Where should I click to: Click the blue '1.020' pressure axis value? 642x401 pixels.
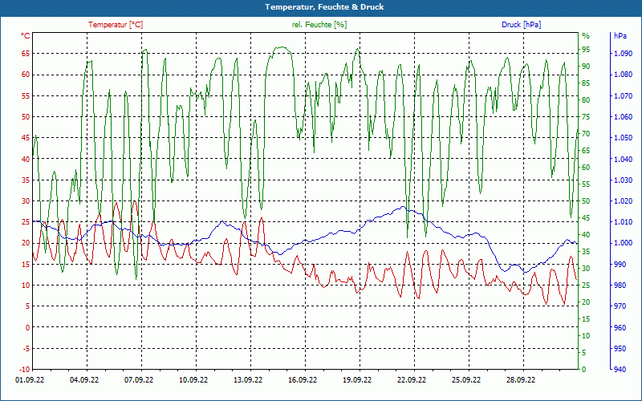(x=624, y=201)
